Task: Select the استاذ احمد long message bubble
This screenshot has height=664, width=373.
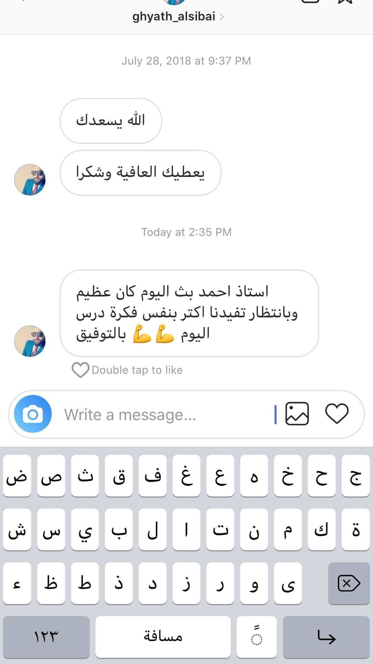Action: click(189, 313)
